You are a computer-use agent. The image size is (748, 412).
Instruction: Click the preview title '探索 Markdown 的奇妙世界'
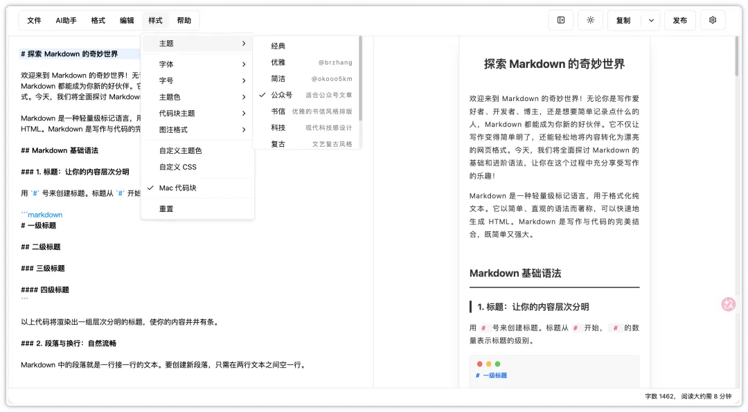[554, 64]
